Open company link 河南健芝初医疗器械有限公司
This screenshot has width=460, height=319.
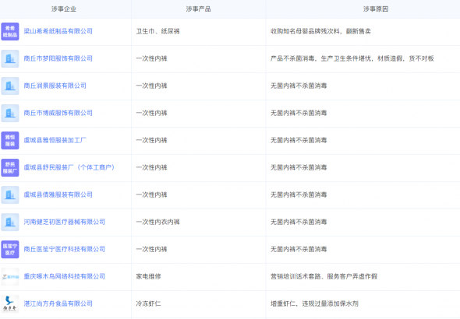[64, 222]
